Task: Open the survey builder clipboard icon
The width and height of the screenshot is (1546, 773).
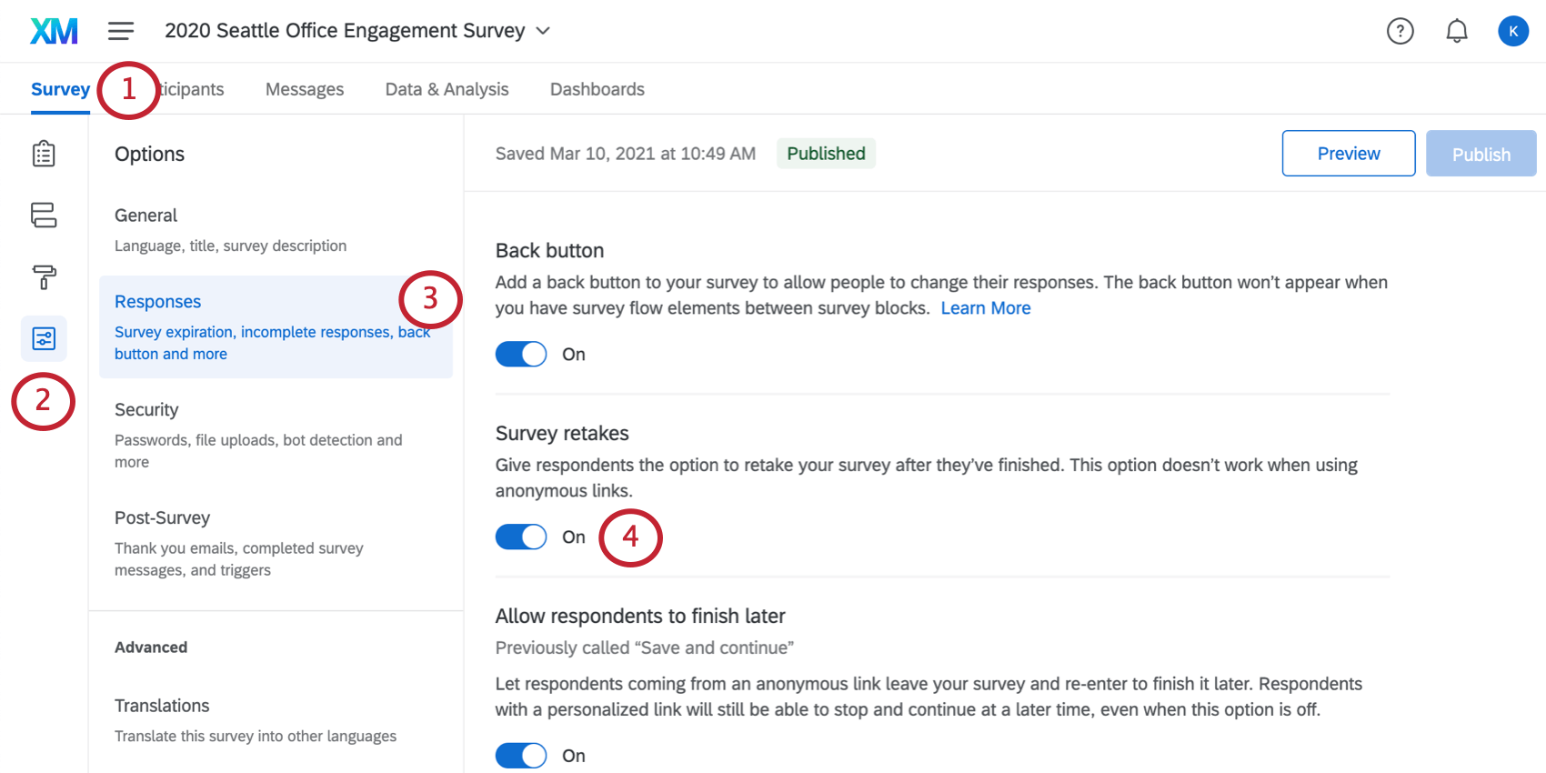Action: (x=44, y=154)
